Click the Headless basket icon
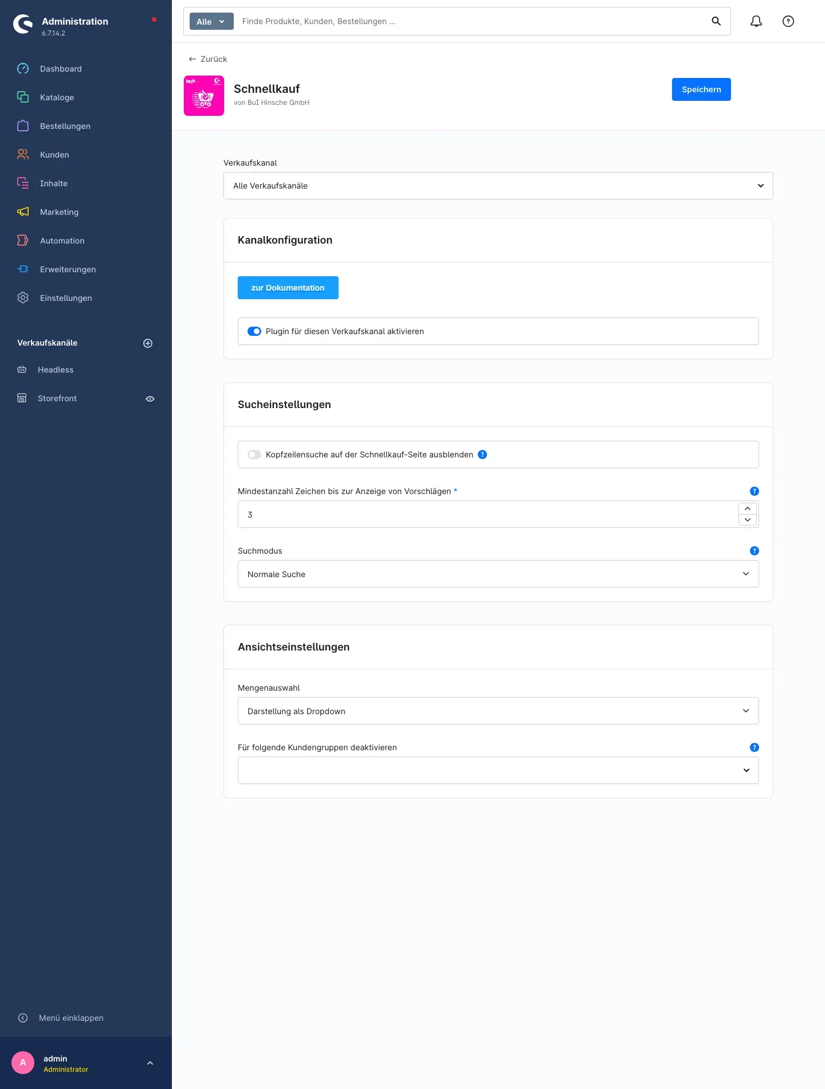 [x=22, y=370]
